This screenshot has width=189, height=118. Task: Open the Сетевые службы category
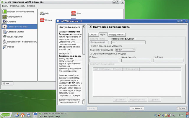pos(19,32)
